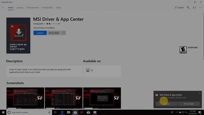Open the Mail app from the taskbar
204x115 pixels.
pyautogui.click(x=88, y=112)
